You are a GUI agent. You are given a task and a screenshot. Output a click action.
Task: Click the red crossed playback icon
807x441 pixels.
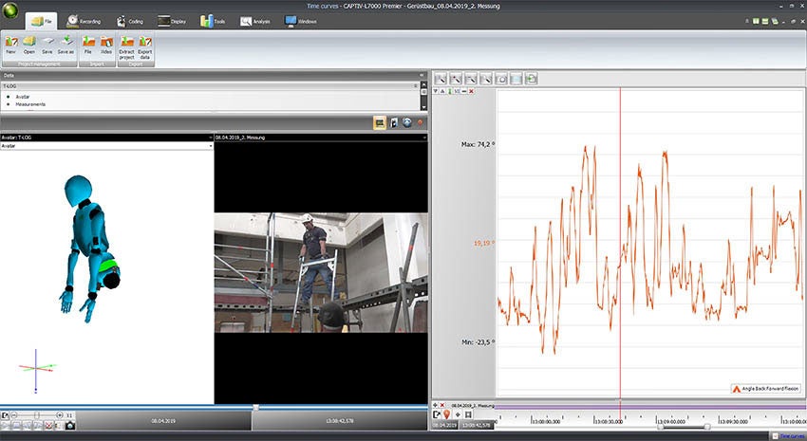coord(48,426)
